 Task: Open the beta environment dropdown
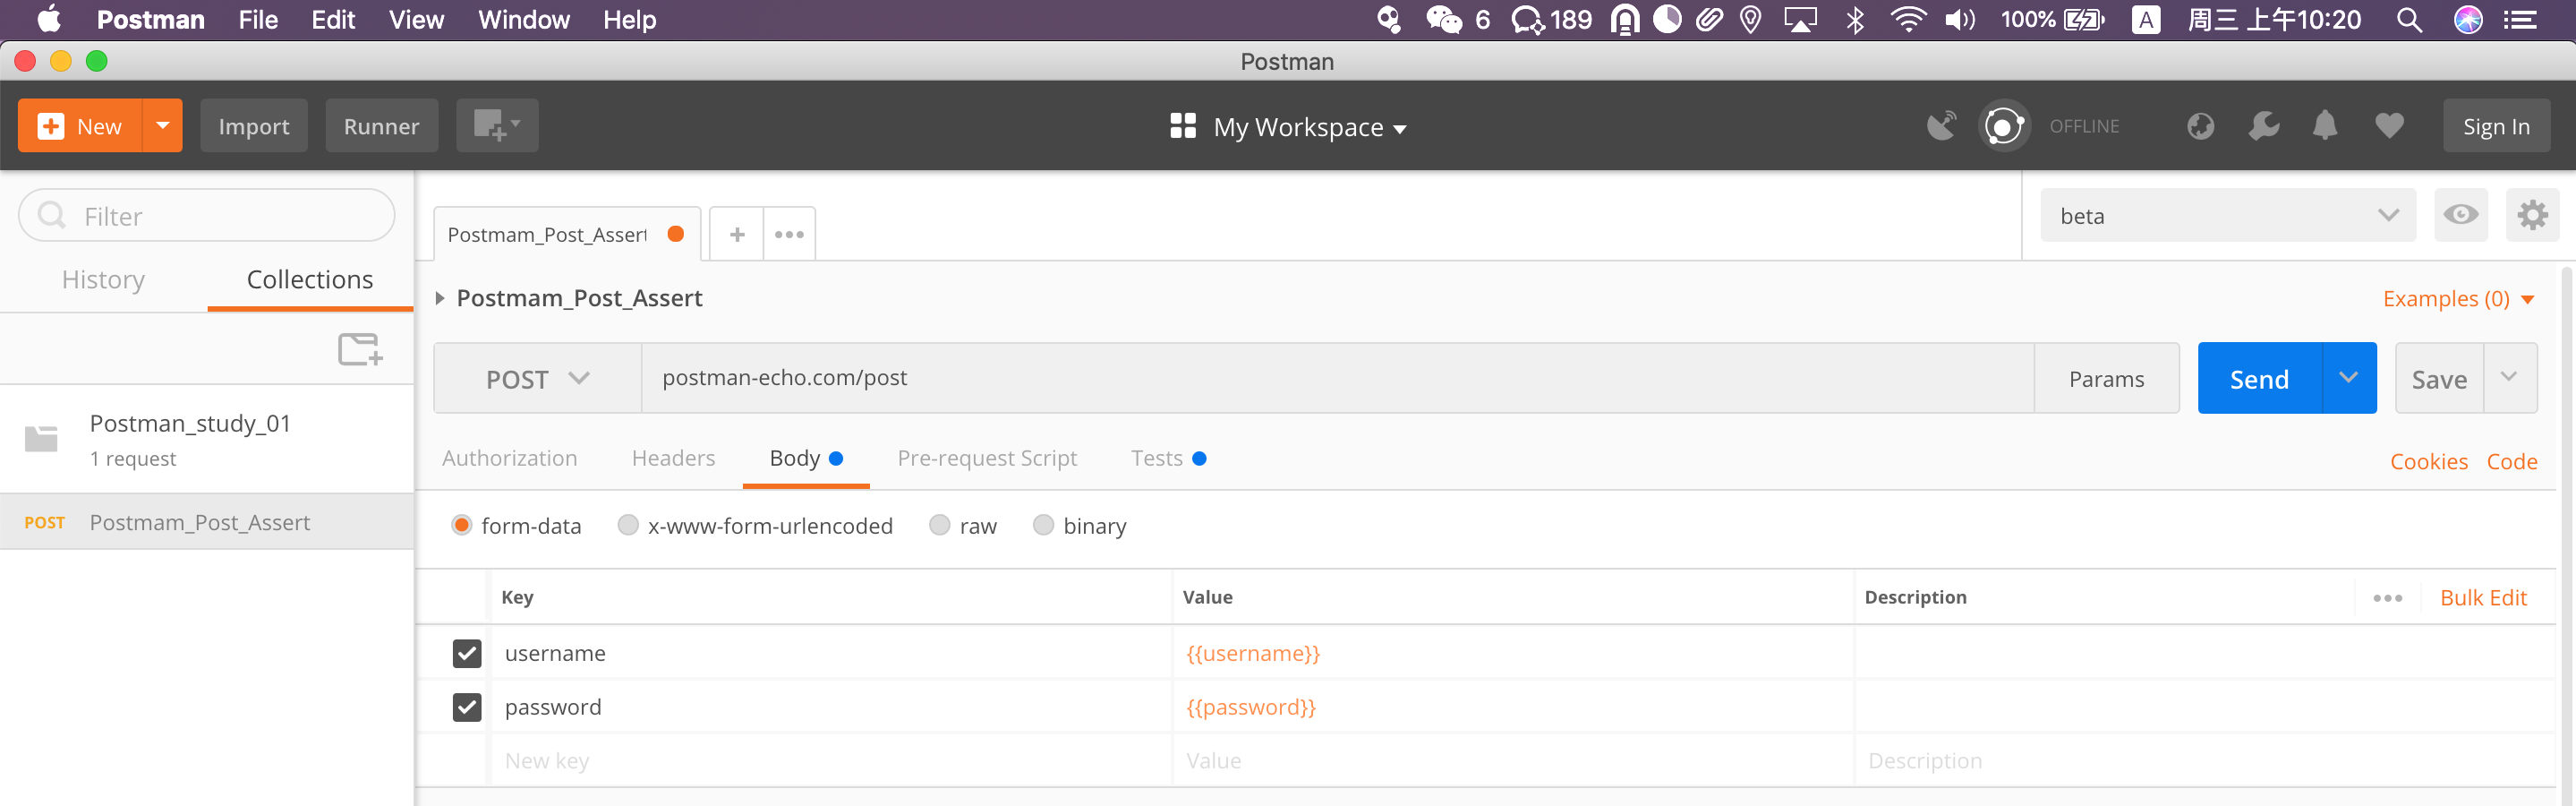(2227, 215)
